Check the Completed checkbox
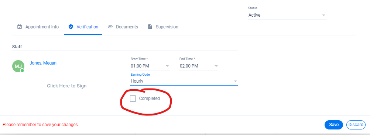The width and height of the screenshot is (370, 135). (x=133, y=98)
